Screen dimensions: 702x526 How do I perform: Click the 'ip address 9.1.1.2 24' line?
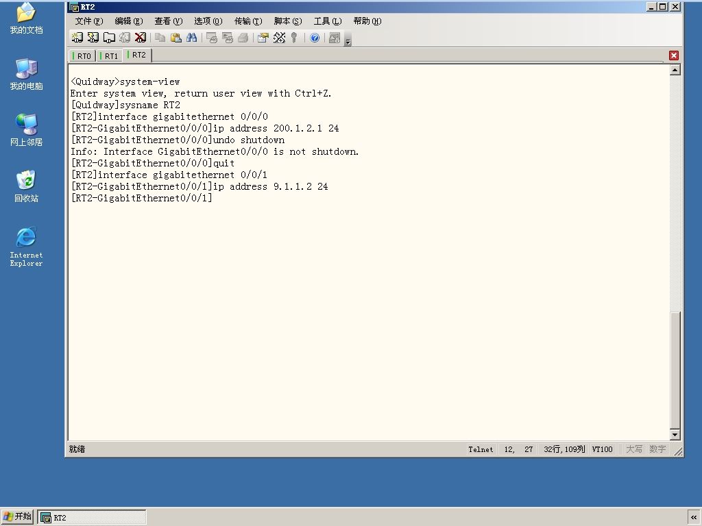pos(199,186)
